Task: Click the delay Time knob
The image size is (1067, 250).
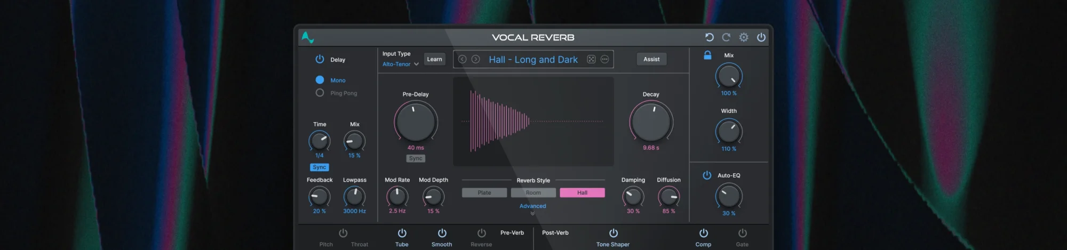Action: [x=320, y=141]
